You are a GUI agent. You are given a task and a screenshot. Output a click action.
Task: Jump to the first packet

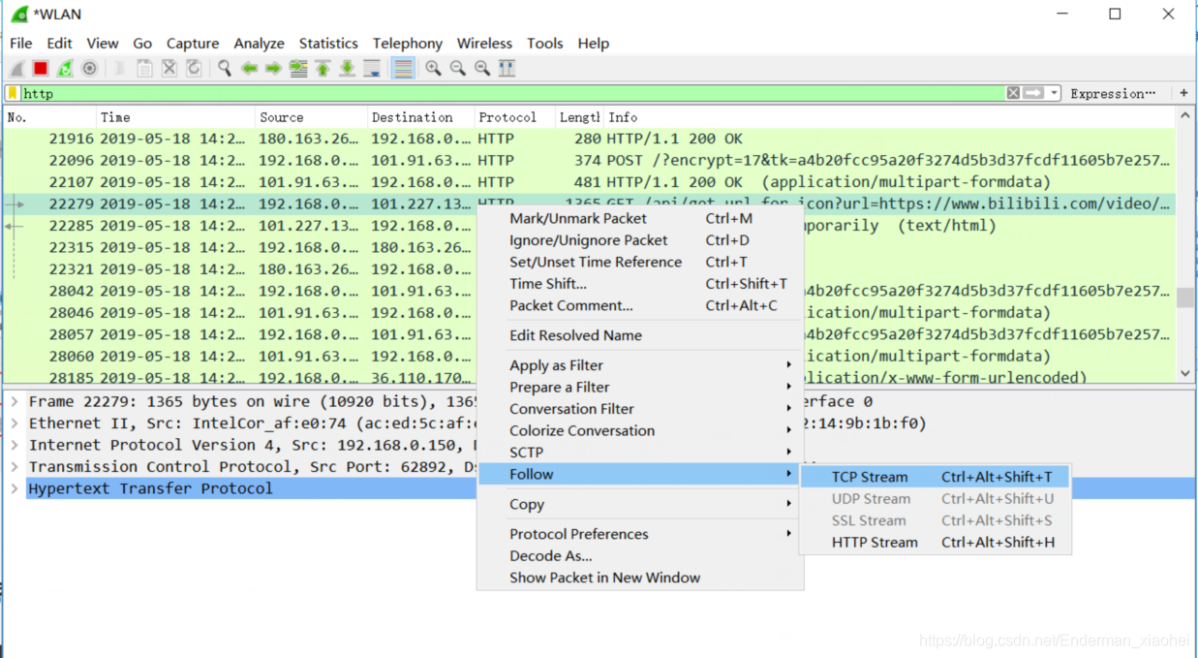coord(323,69)
